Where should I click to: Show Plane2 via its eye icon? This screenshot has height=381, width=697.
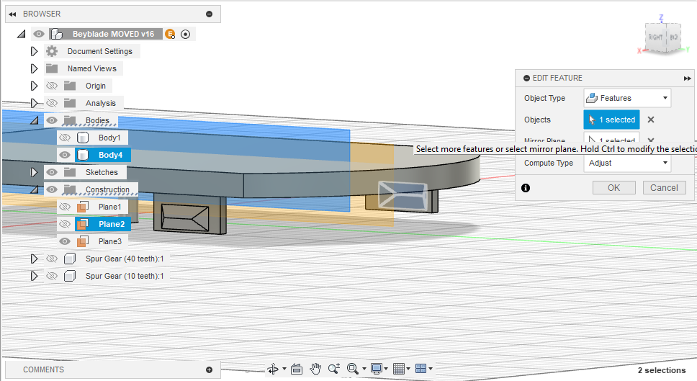click(x=65, y=224)
